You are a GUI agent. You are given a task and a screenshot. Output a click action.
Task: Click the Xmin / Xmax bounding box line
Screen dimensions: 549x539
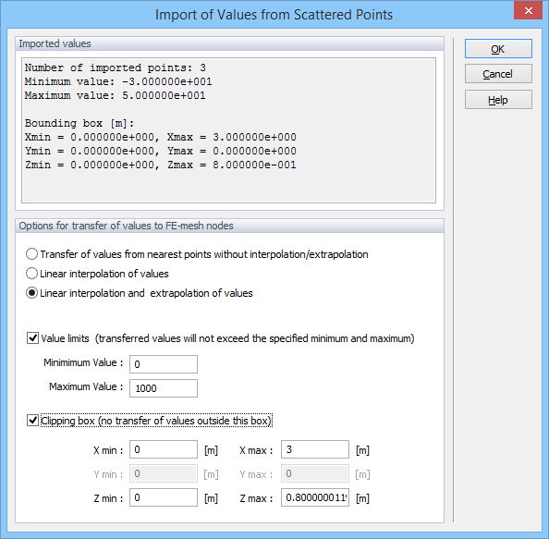click(x=161, y=137)
